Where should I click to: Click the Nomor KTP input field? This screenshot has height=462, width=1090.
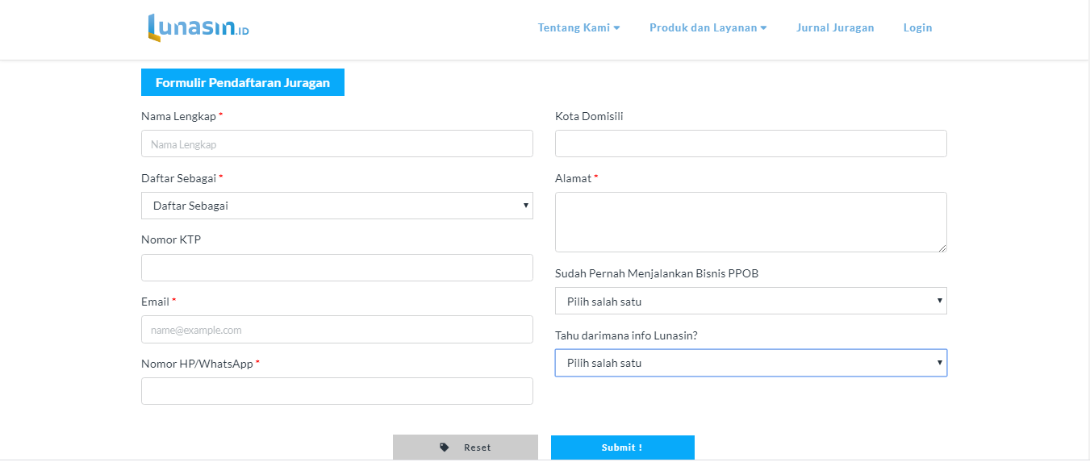[x=337, y=268]
